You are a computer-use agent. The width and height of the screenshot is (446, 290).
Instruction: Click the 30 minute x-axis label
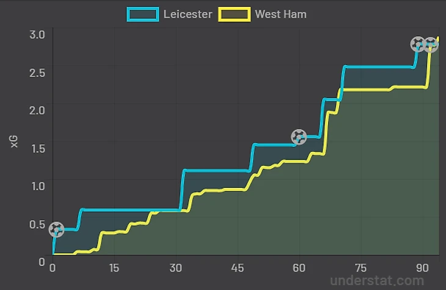coord(175,268)
